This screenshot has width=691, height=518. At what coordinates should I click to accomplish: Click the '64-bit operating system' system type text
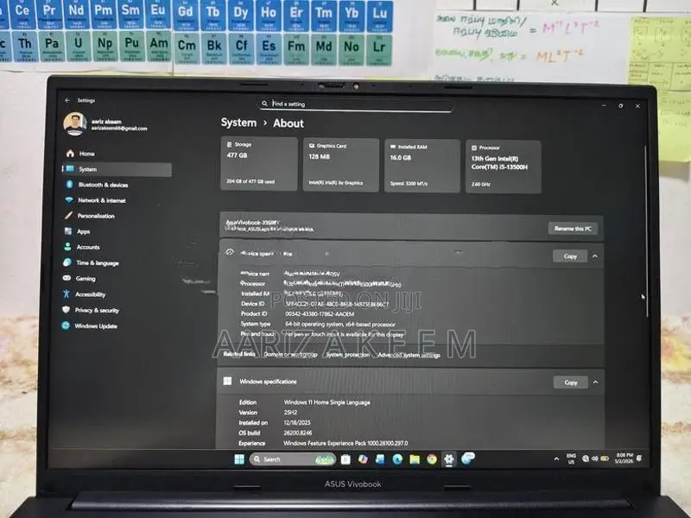(x=339, y=325)
